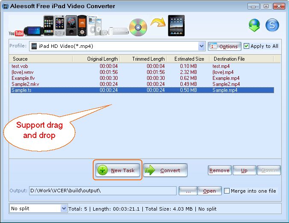The image size is (289, 223).
Task: Click the 0.62 MB estimated size cell
Action: (x=189, y=78)
